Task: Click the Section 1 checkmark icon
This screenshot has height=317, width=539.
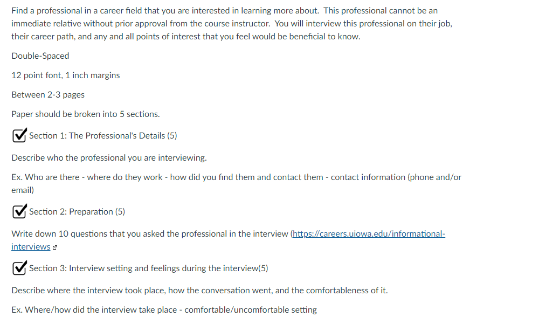Action: (19, 135)
